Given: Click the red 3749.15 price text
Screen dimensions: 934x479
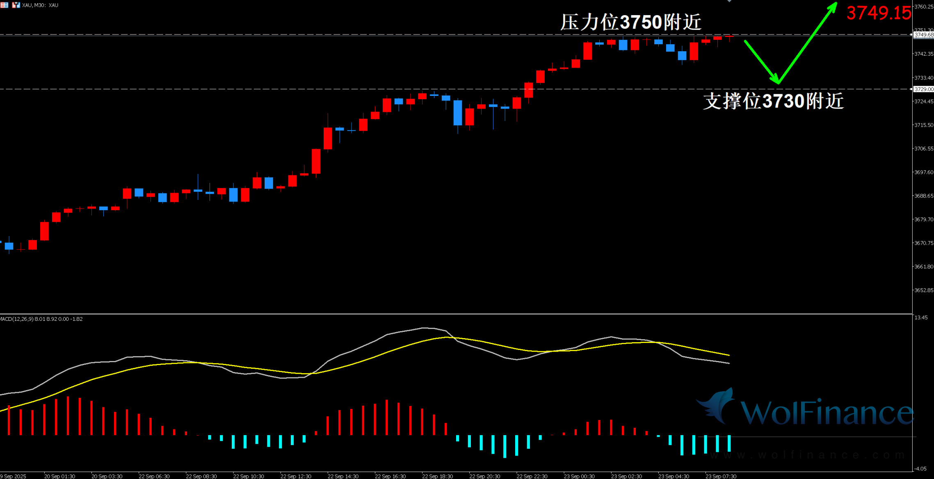Looking at the screenshot, I should (x=878, y=13).
